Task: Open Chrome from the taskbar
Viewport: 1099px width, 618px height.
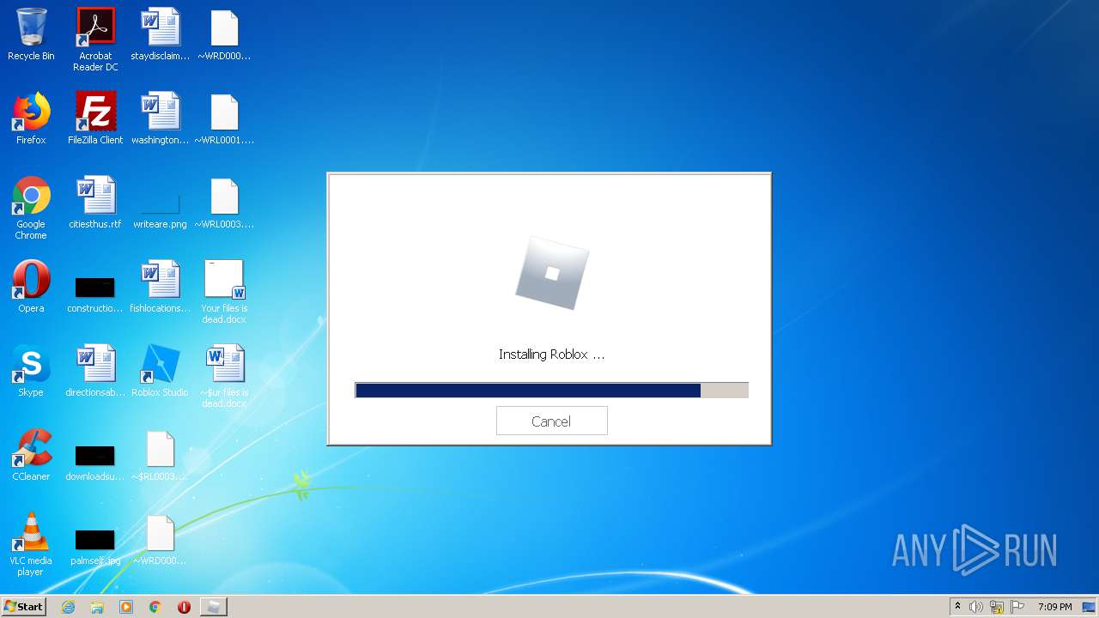Action: click(155, 607)
